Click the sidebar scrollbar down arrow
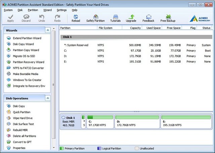This screenshot has width=215, height=153. (x=54, y=148)
